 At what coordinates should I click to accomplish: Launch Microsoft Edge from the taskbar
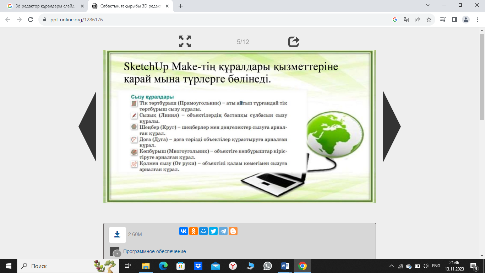pos(163,266)
